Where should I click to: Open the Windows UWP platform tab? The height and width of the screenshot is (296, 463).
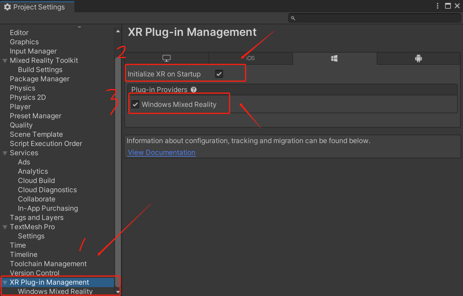pyautogui.click(x=335, y=58)
